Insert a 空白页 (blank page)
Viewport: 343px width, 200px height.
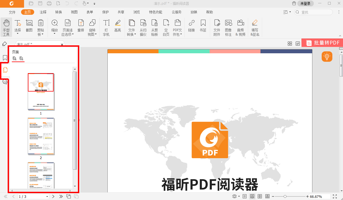166,26
